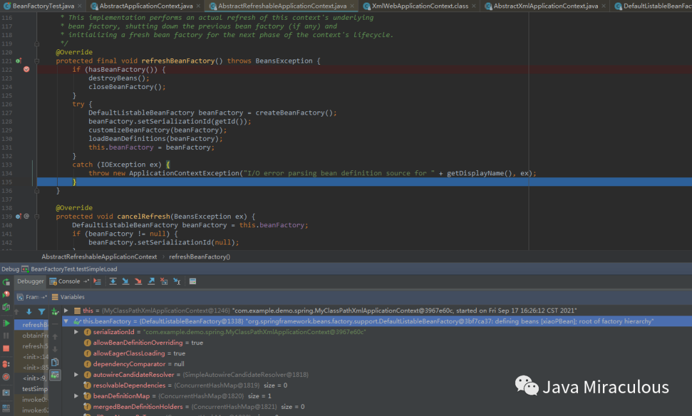Image resolution: width=692 pixels, height=416 pixels.
Task: Open the XmlWebApplicationContext.class tab
Action: click(x=420, y=6)
